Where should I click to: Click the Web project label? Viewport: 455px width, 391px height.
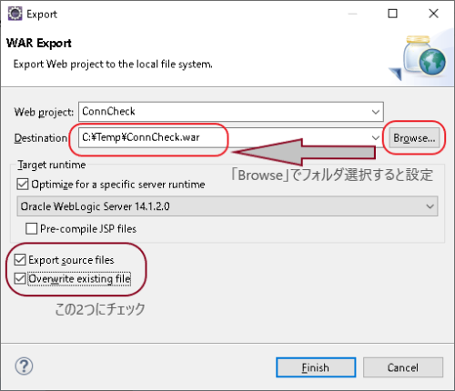point(44,112)
